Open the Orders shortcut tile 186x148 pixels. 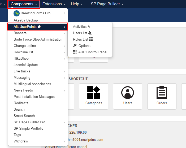pyautogui.click(x=162, y=96)
